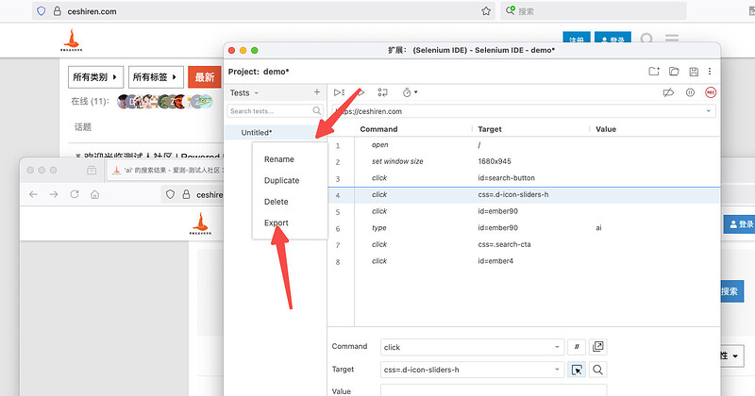
Task: Open 所有类别 category dropdown
Action: point(96,77)
